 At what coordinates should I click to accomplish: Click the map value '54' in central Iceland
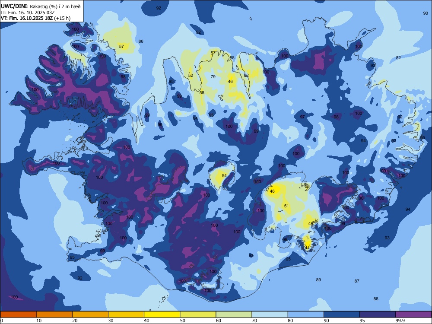coord(224,175)
